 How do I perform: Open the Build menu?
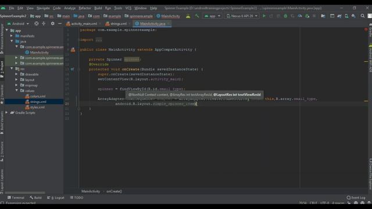coord(98,8)
